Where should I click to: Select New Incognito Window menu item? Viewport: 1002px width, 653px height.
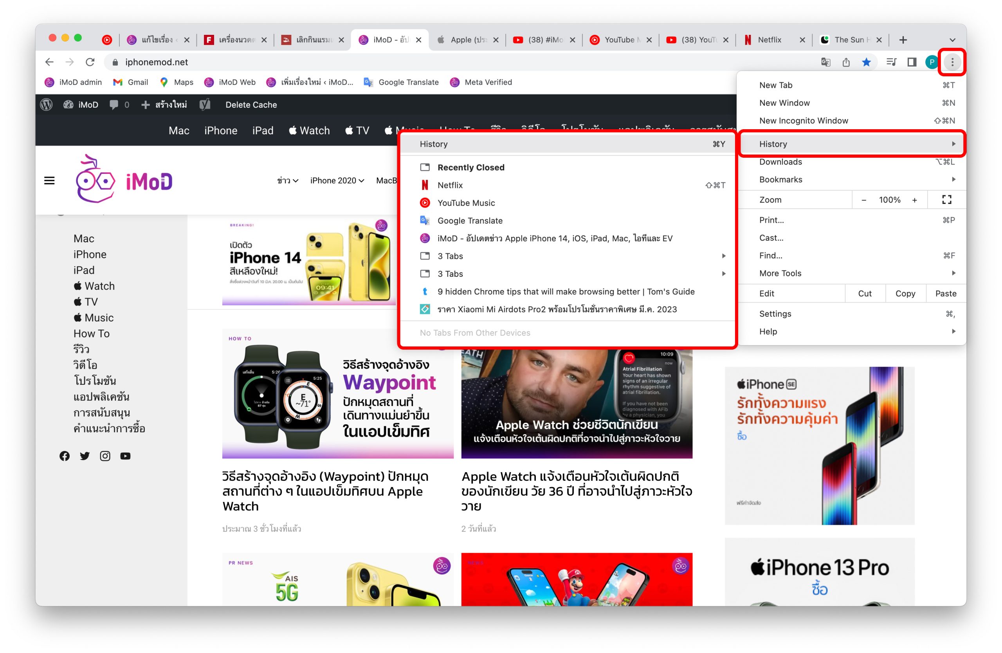click(x=803, y=121)
